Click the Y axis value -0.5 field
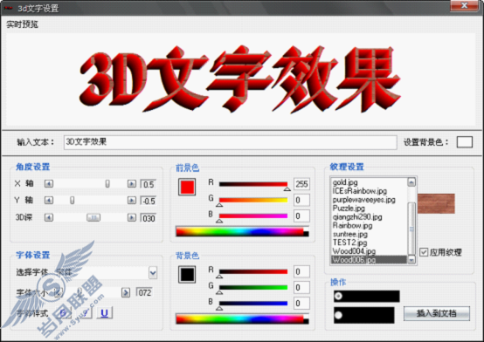 [149, 201]
